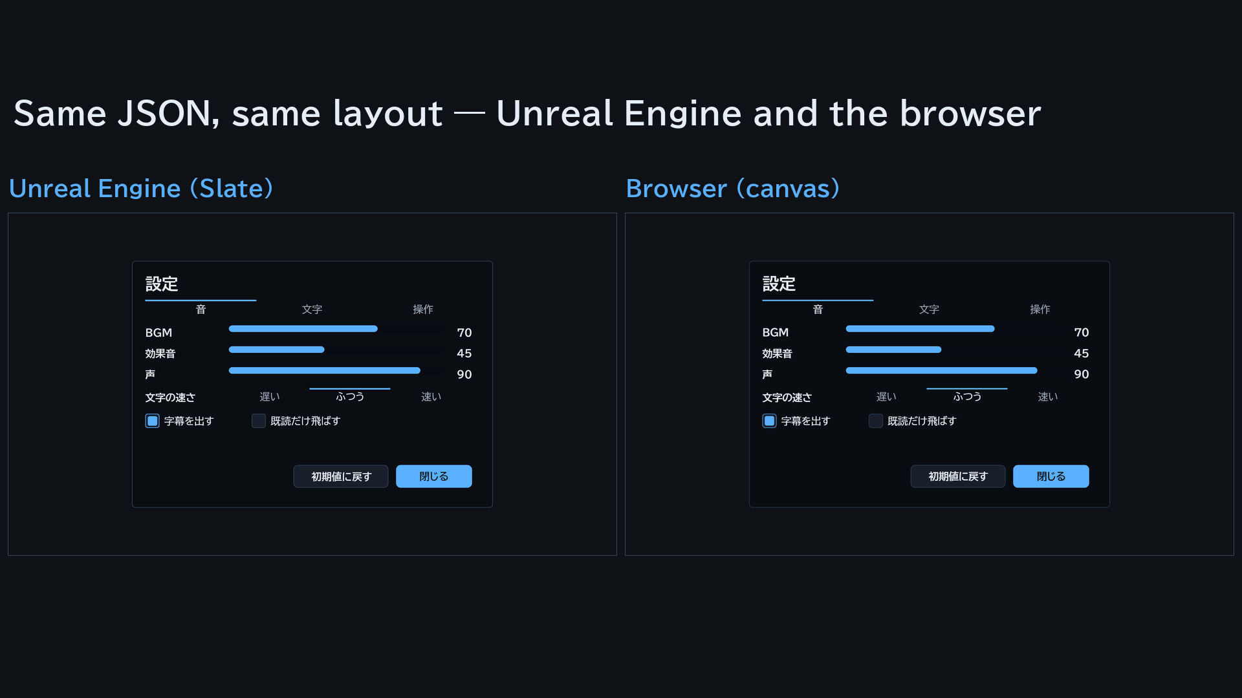Image resolution: width=1242 pixels, height=698 pixels.
Task: Adjust 効果音 slider in Unreal Engine panel
Action: tap(335, 350)
